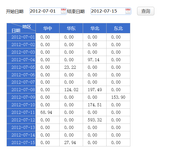This screenshot has height=155, width=170.
Task: Select the 2012-07-02 row header
Action: [21, 45]
